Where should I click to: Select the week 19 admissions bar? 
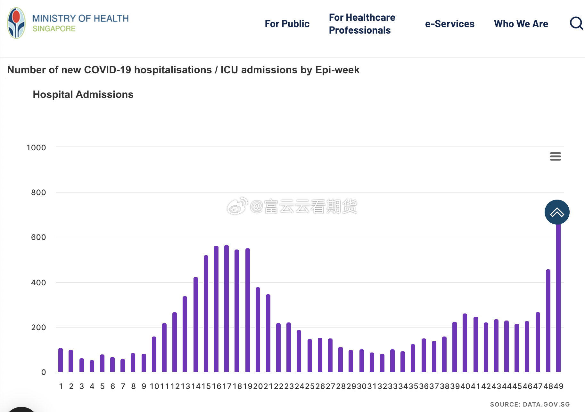(248, 310)
